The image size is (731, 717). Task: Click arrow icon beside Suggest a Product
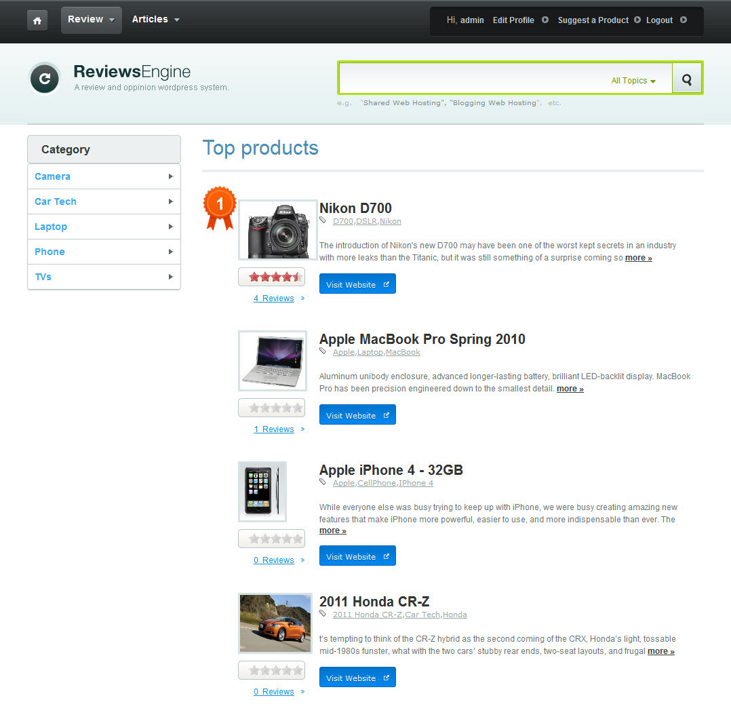point(637,20)
